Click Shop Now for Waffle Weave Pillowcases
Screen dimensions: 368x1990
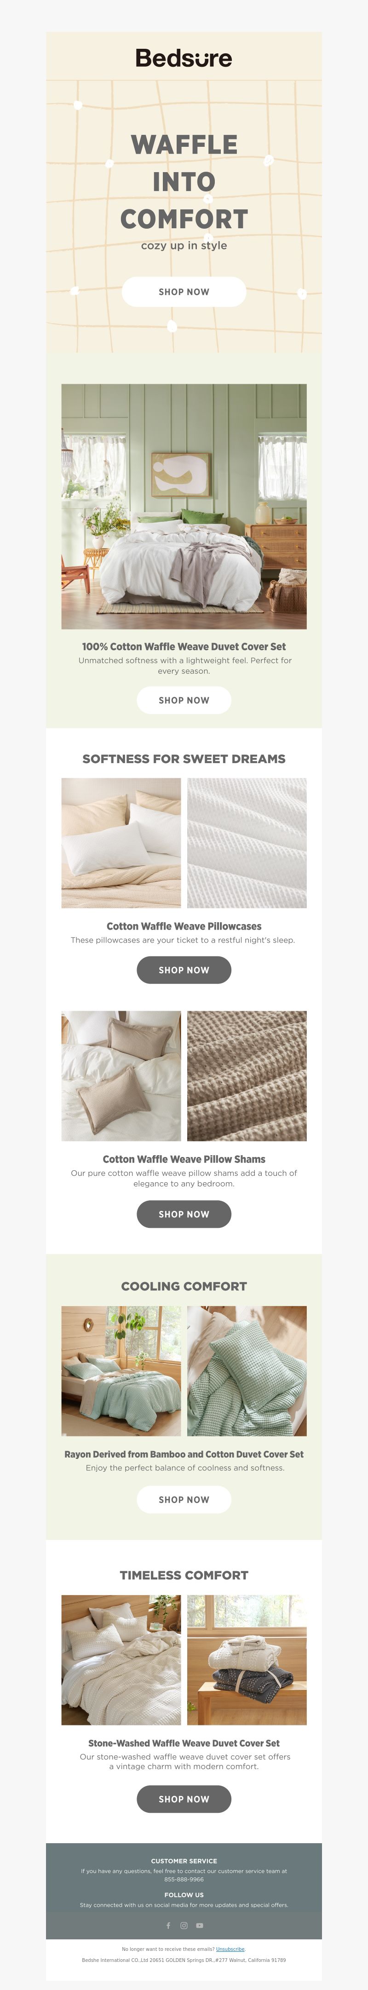coord(184,970)
